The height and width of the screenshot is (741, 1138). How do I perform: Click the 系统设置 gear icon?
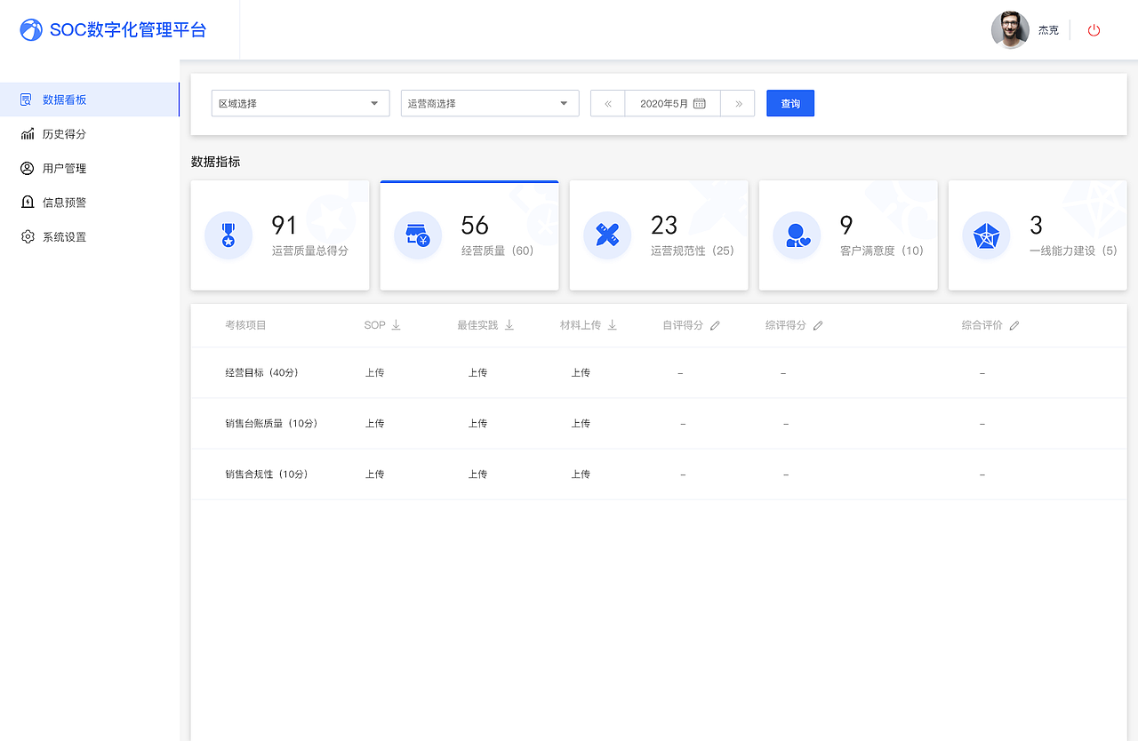click(x=28, y=237)
